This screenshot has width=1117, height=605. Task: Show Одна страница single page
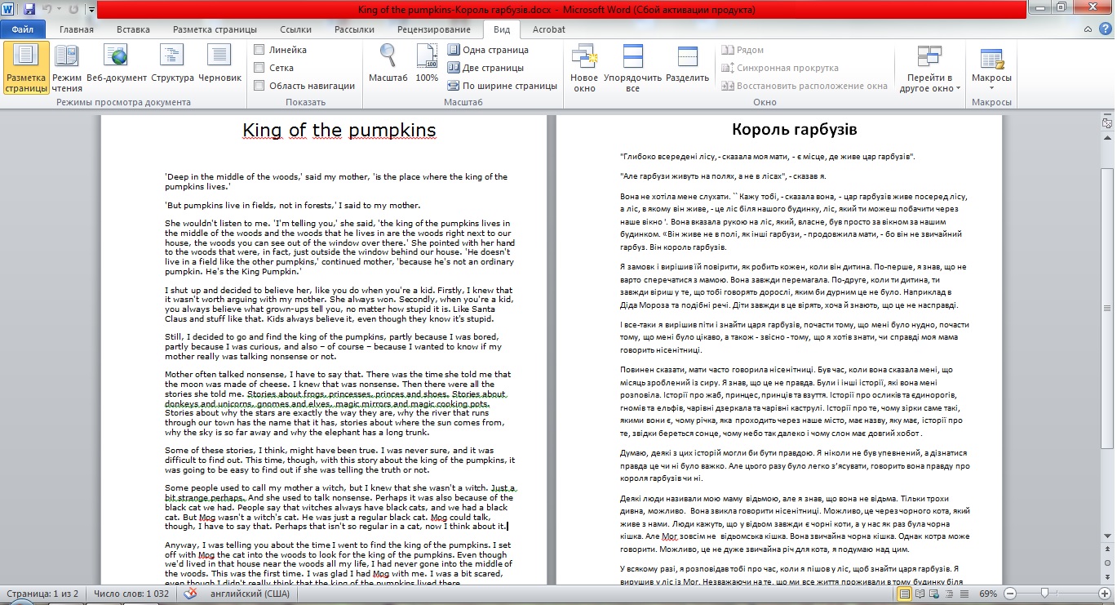click(488, 50)
